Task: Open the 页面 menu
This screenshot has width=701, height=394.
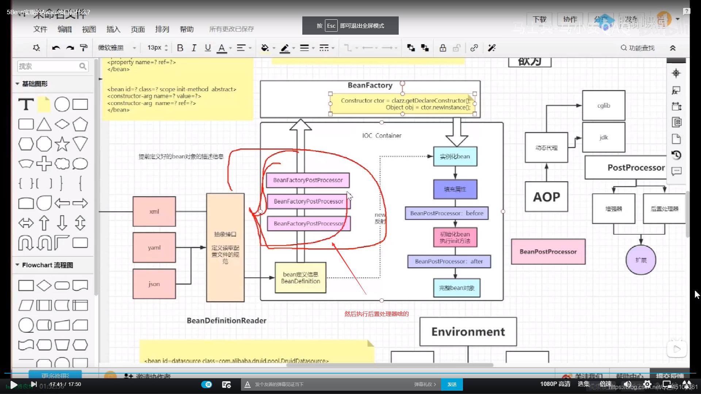Action: coord(138,29)
